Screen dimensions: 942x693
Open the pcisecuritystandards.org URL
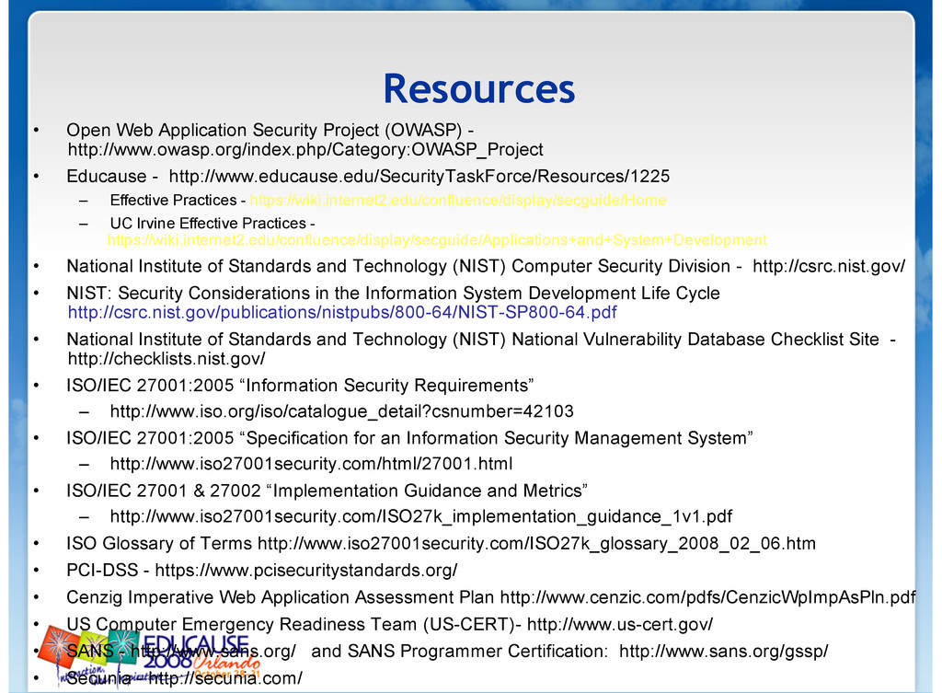pyautogui.click(x=305, y=571)
